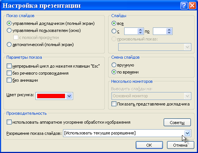This screenshot has width=198, height=153.
Task: Expand 'Разрешение показа слайдов' dropdown
Action: tap(187, 133)
